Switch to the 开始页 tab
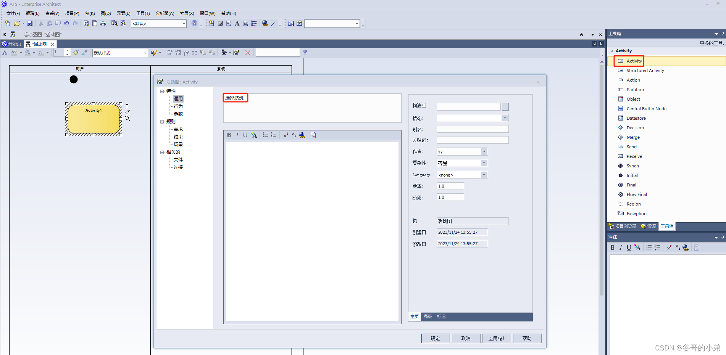726x355 pixels. tap(11, 44)
